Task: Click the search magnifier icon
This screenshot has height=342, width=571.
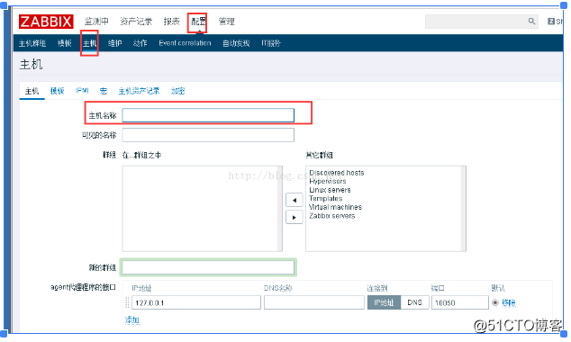Action: (531, 22)
